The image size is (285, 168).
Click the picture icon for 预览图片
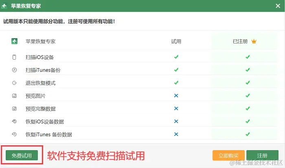point(14,96)
